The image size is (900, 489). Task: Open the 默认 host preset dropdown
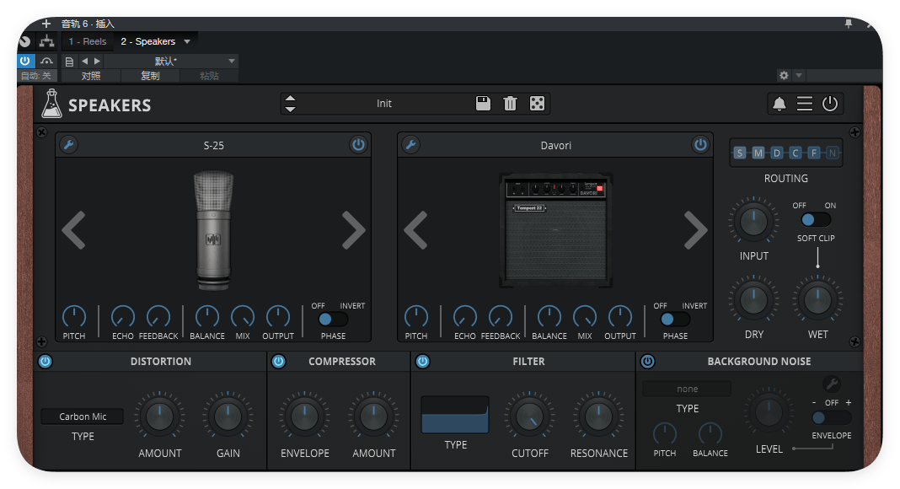point(171,61)
